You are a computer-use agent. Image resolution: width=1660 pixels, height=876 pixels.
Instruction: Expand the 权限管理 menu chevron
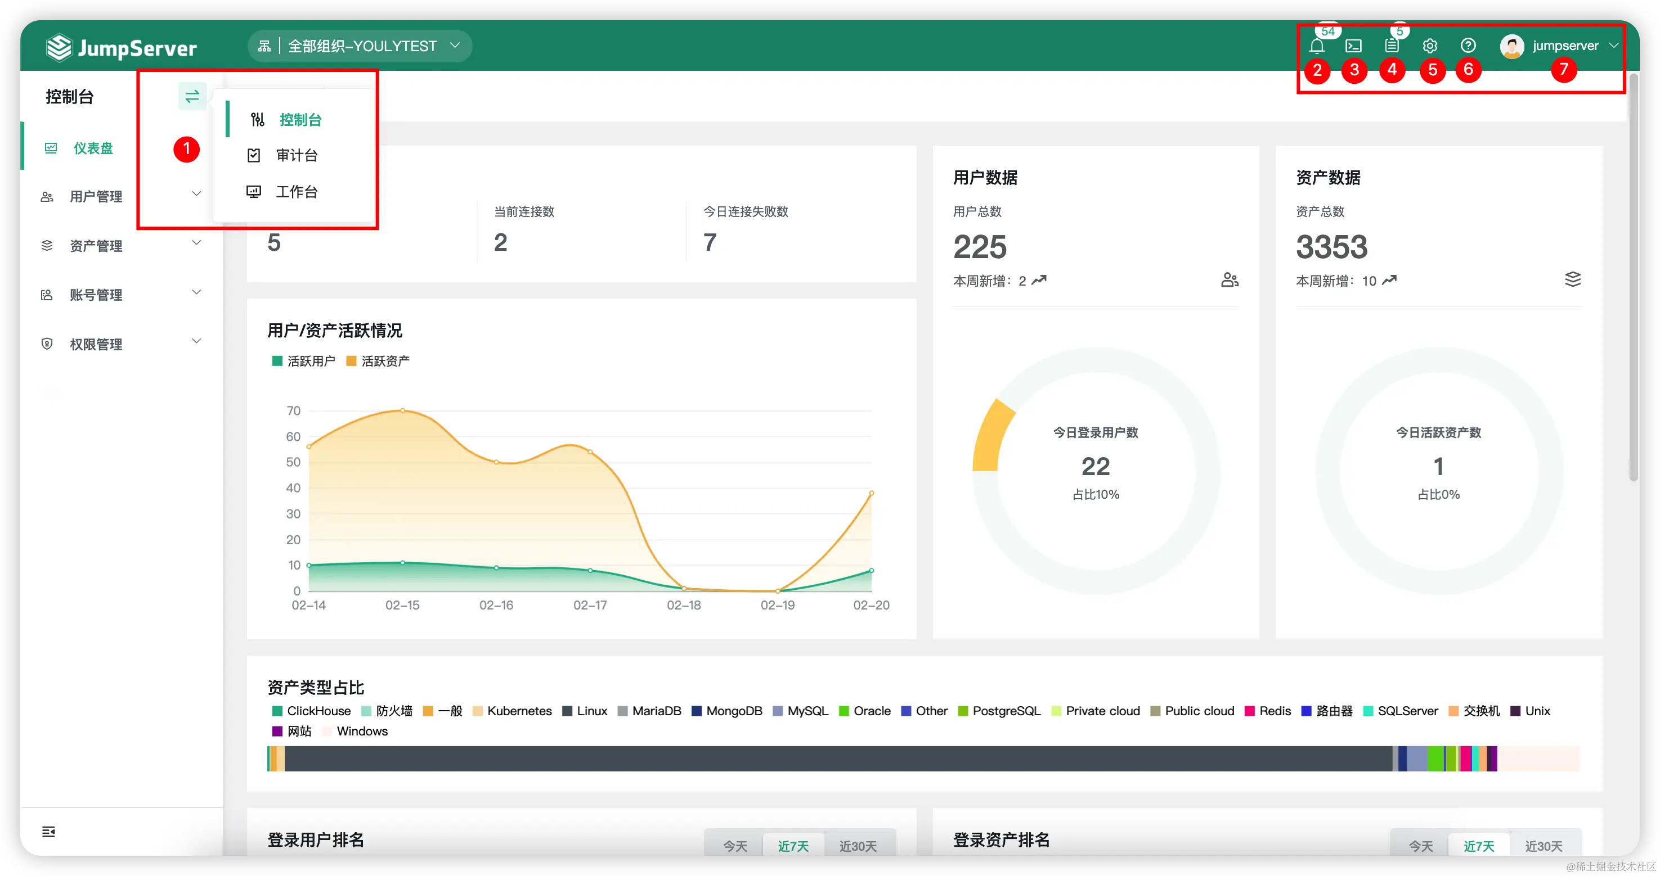coord(196,341)
